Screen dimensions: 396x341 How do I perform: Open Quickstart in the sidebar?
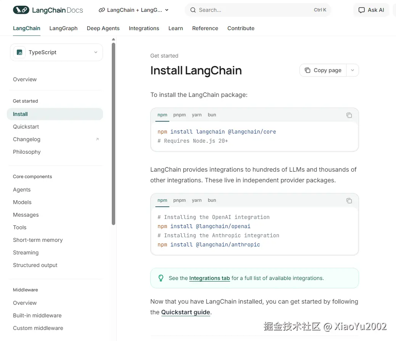tap(26, 127)
